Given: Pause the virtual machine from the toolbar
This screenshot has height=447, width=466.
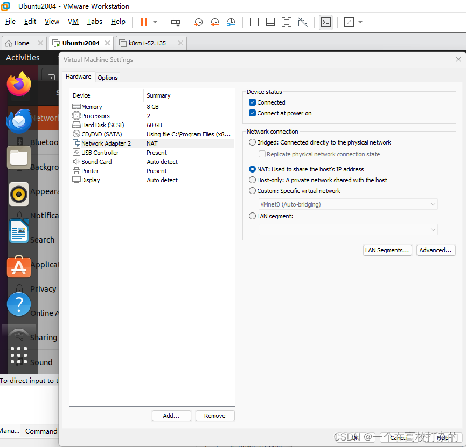Looking at the screenshot, I should [144, 22].
